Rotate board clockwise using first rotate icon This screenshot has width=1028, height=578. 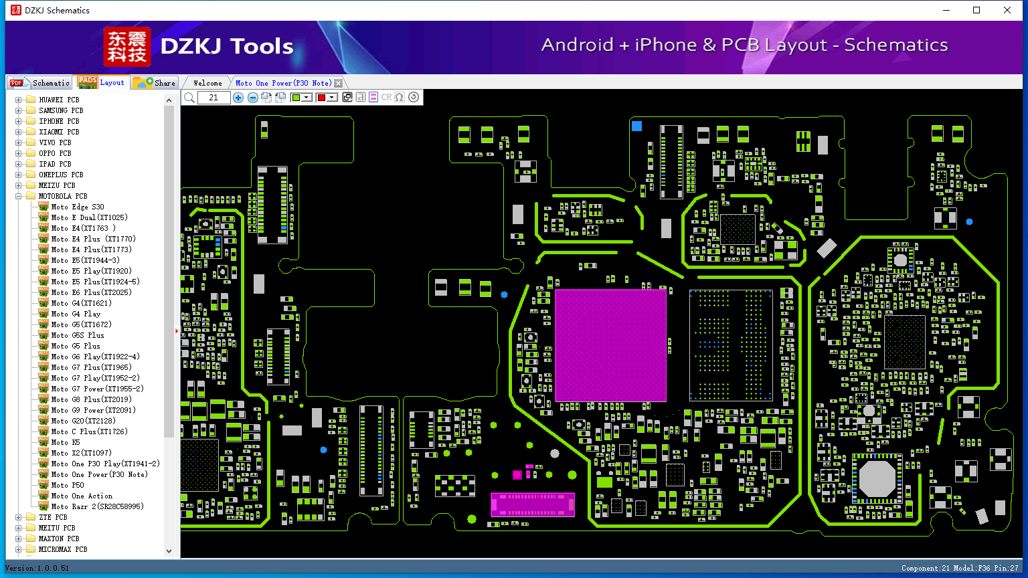tap(266, 98)
